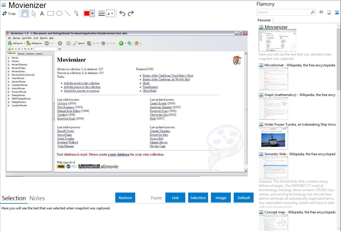Pick the freehand draw tool
Viewport: 341px width, 231px height.
click(x=76, y=13)
